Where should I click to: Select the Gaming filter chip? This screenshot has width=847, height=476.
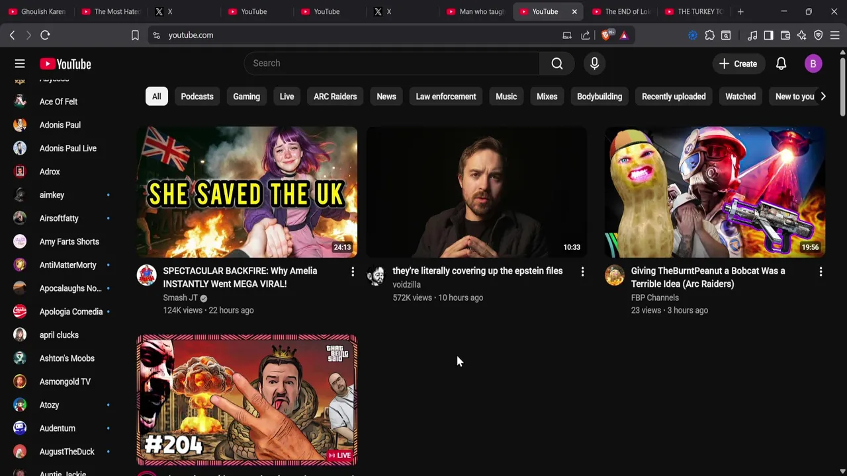pyautogui.click(x=246, y=97)
